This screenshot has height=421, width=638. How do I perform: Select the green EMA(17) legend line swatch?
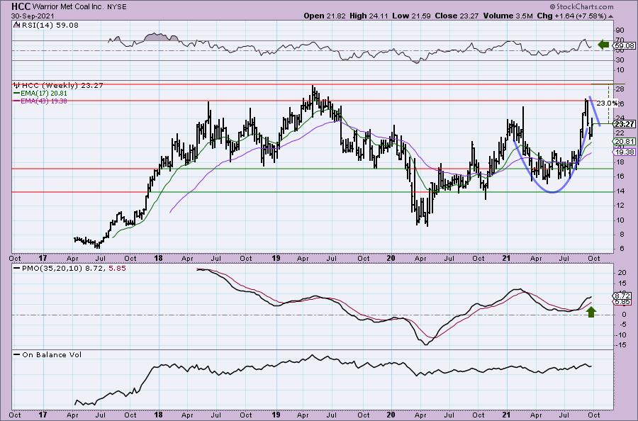(x=17, y=93)
